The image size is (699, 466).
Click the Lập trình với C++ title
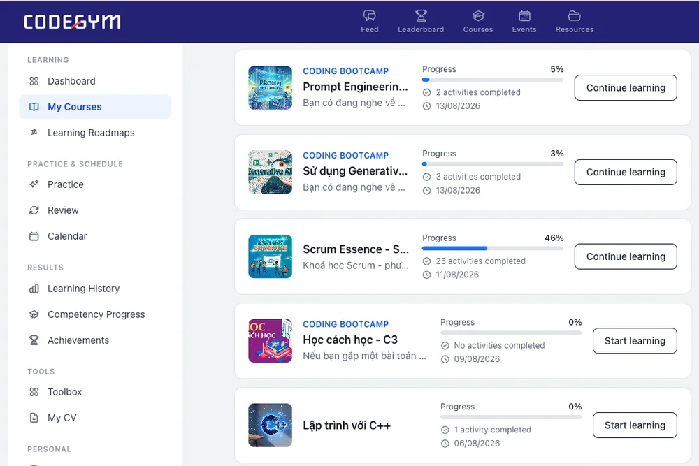(347, 425)
